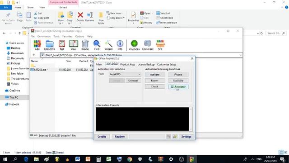The height and width of the screenshot is (163, 289).
Task: Expand New item dropdown in Explorer ribbon
Action: [122, 13]
